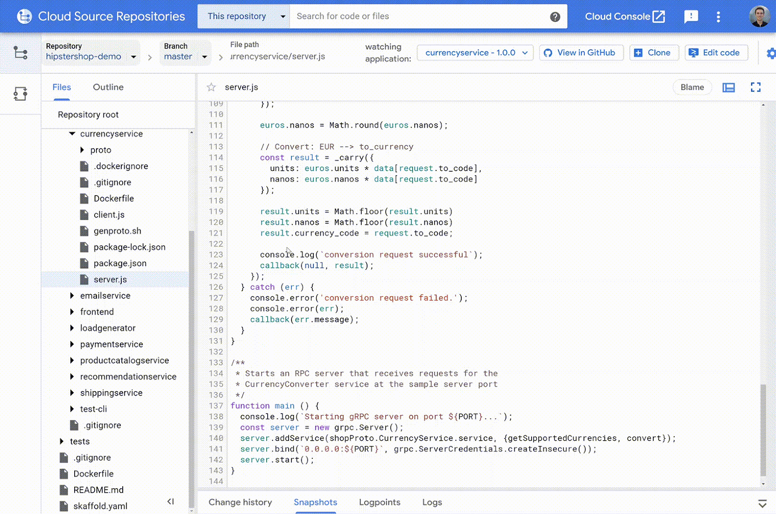Select package.json in the file tree
This screenshot has width=776, height=514.
click(115, 263)
